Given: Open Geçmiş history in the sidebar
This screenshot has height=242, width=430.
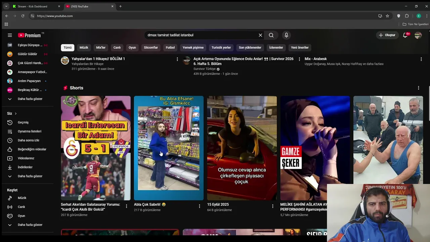Looking at the screenshot, I should (x=28, y=122).
